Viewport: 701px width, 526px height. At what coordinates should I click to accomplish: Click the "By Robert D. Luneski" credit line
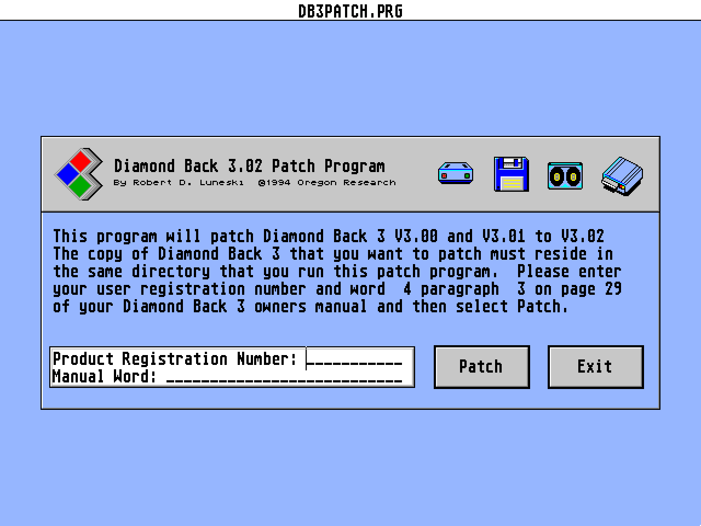[x=179, y=182]
